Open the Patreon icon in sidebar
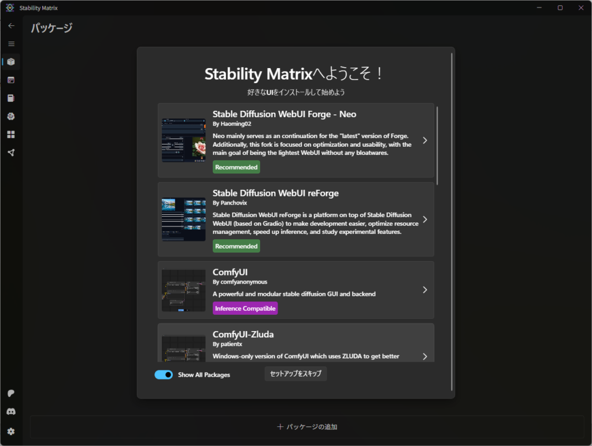Viewport: 592px width, 446px height. click(x=11, y=393)
